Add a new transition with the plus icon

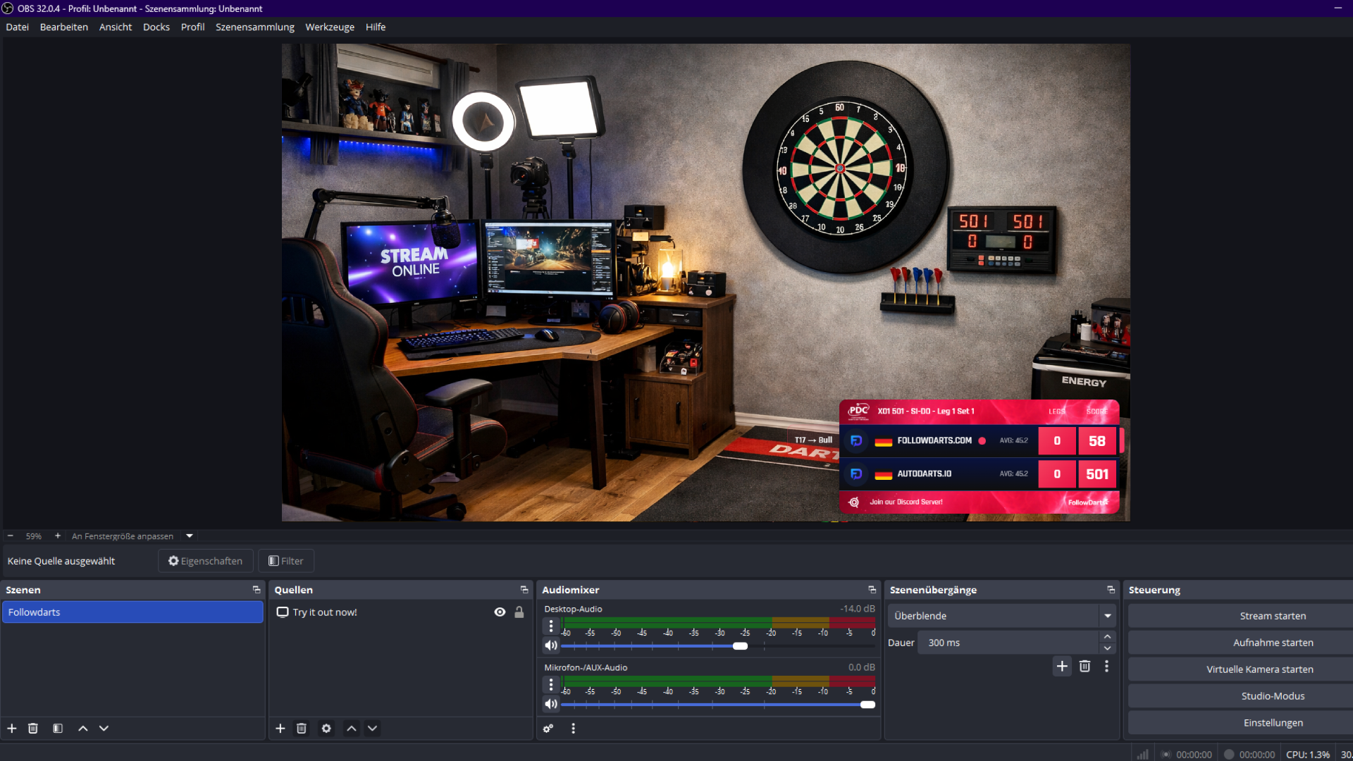click(1062, 666)
